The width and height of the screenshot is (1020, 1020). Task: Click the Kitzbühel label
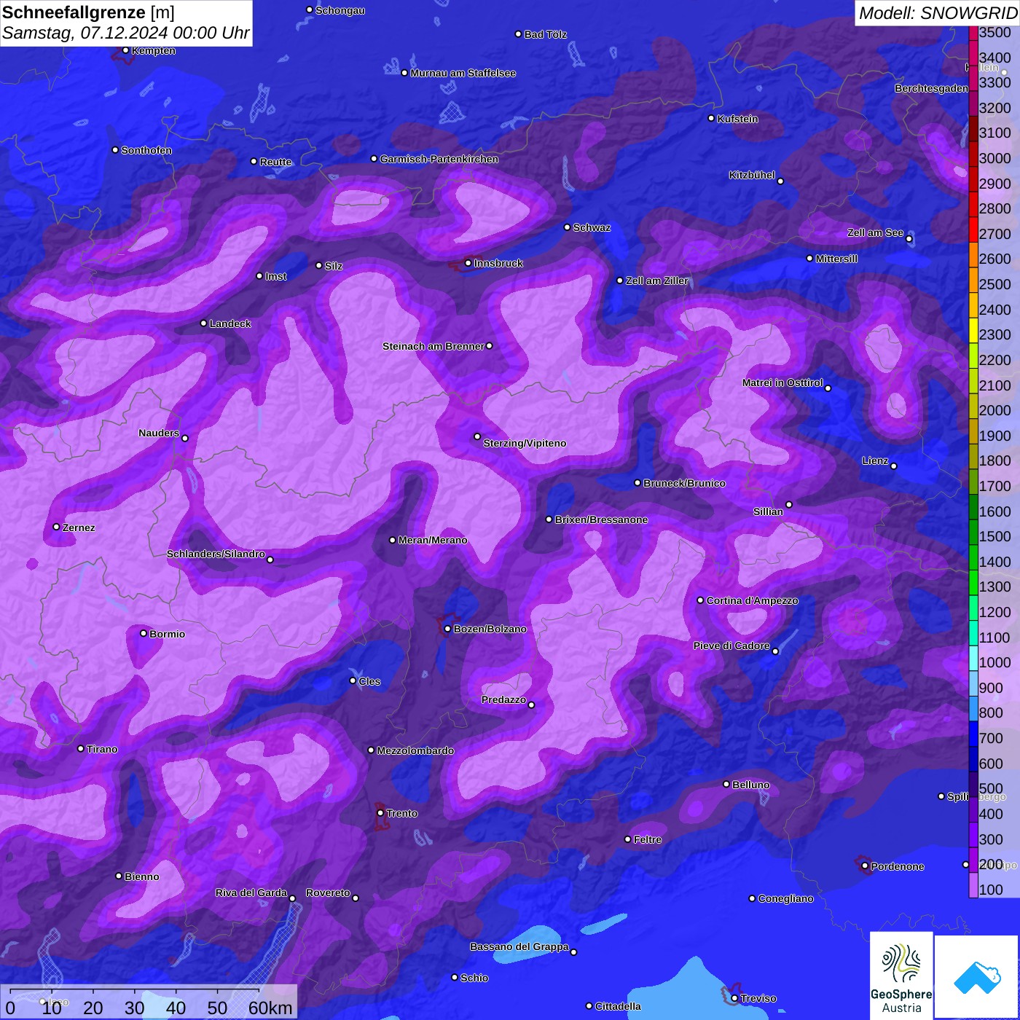[x=752, y=175]
